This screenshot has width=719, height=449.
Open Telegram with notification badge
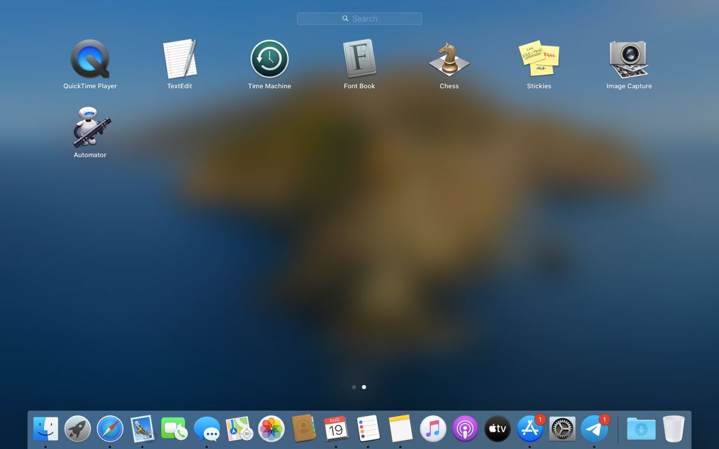point(594,429)
